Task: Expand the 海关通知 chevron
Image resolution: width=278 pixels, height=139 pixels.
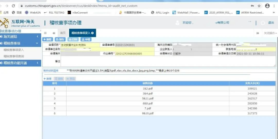Action: (x=37, y=37)
